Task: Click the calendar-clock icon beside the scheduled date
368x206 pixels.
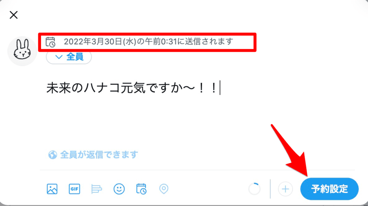Action: click(x=50, y=42)
